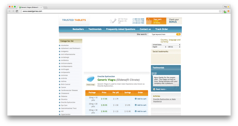The width and height of the screenshot is (238, 126).
Task: Click the plus icon for 25mg × 10 pills
Action: [x=136, y=99]
